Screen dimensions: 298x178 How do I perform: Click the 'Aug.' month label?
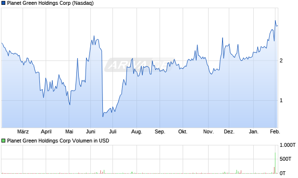137,131
